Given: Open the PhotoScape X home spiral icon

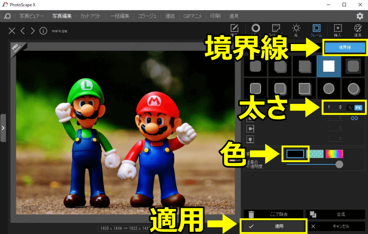Looking at the screenshot, I should click(7, 16).
